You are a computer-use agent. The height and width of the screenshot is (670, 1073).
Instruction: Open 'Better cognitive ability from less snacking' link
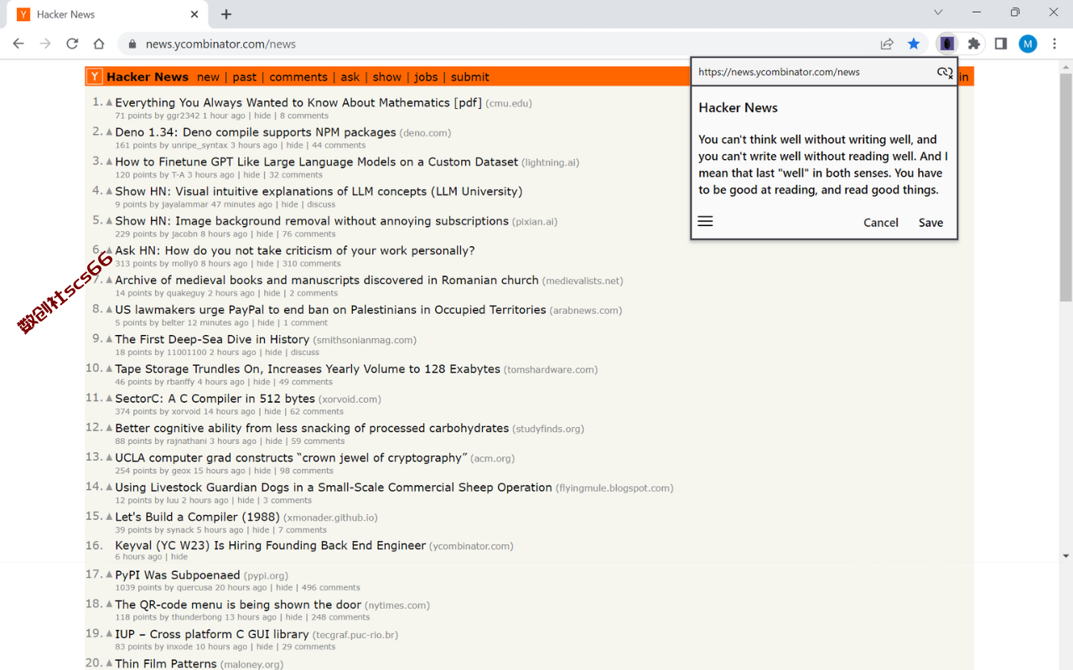pyautogui.click(x=312, y=428)
